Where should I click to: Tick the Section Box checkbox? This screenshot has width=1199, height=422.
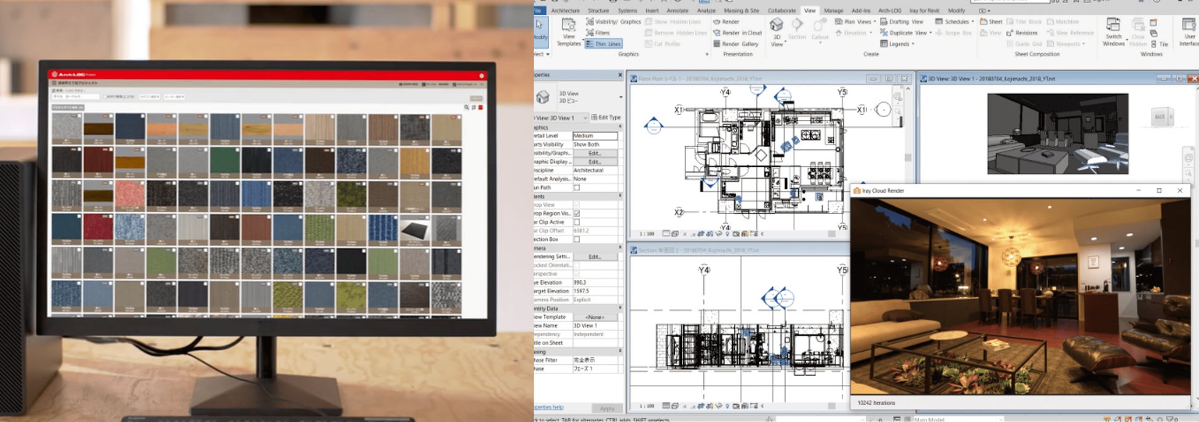[577, 239]
